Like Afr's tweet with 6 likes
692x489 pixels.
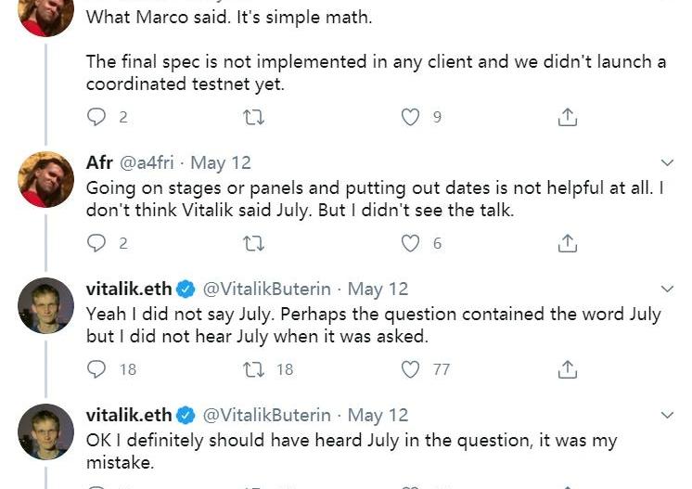pyautogui.click(x=410, y=243)
